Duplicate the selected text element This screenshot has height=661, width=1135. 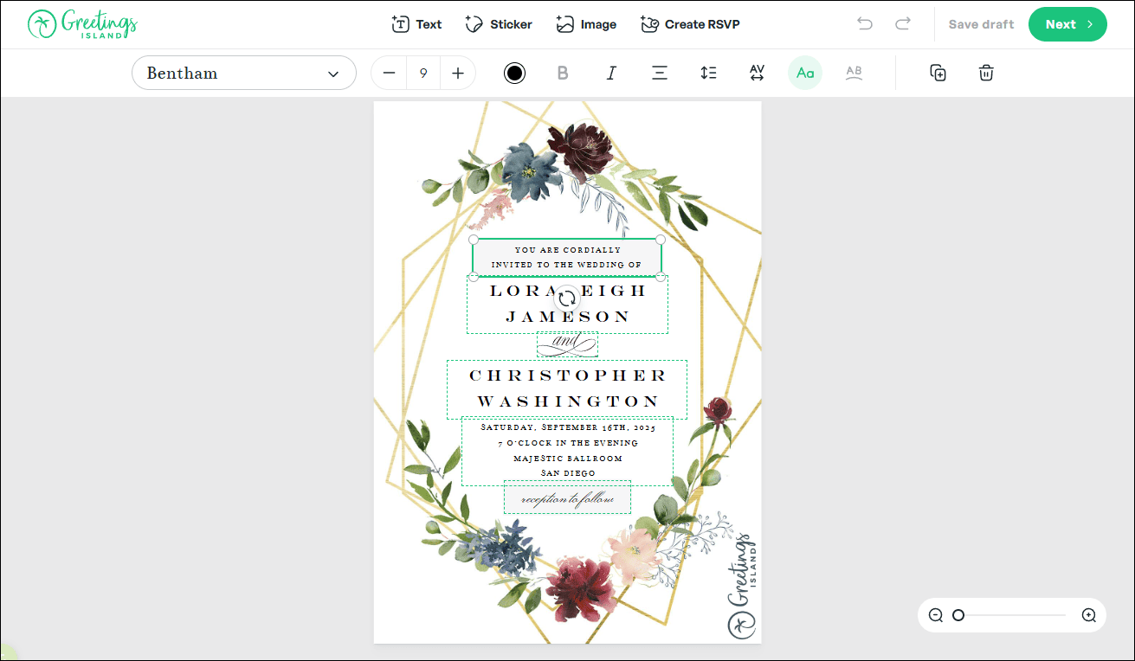pyautogui.click(x=938, y=73)
